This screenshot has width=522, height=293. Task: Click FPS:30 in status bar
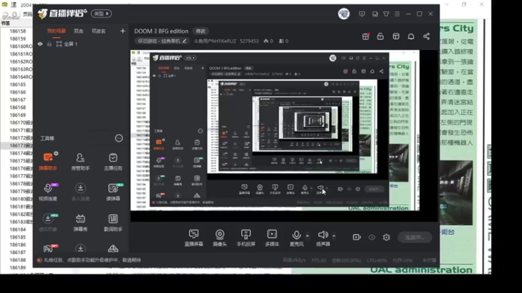click(318, 260)
